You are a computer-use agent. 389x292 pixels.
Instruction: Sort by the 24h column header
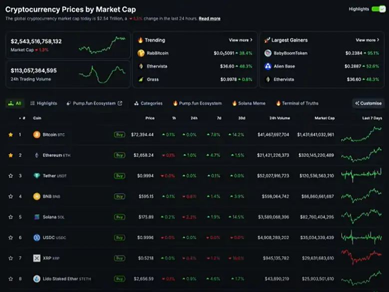pos(194,118)
